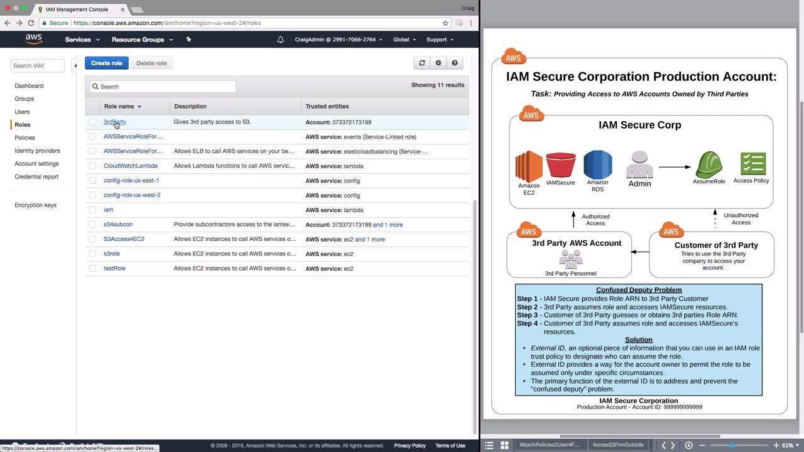Reload the browser page

click(x=31, y=23)
